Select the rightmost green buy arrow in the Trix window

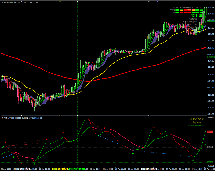(193, 160)
